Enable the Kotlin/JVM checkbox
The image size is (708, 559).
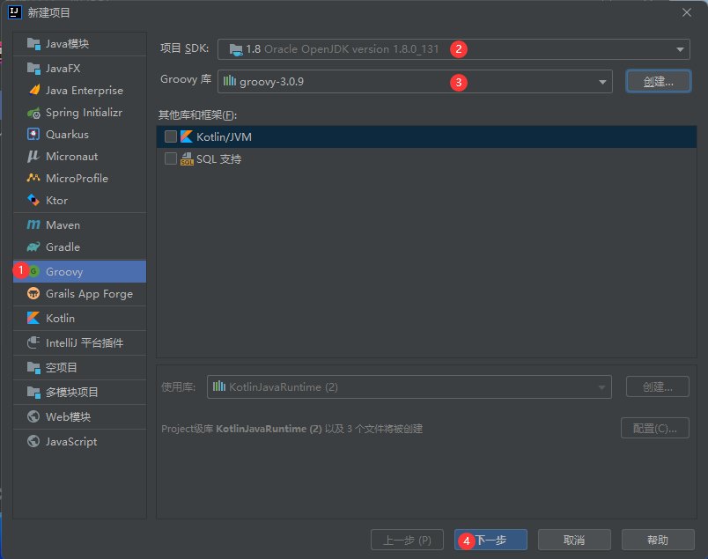[171, 136]
